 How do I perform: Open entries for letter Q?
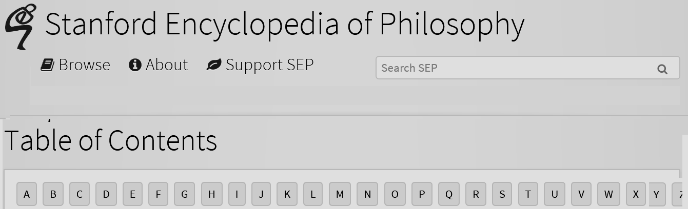click(449, 195)
